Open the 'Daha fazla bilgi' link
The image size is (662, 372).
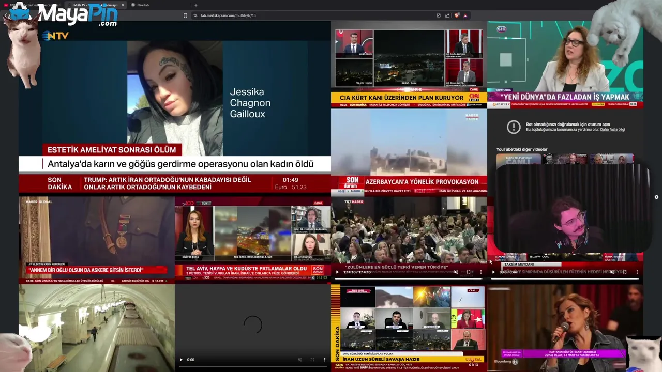point(612,130)
